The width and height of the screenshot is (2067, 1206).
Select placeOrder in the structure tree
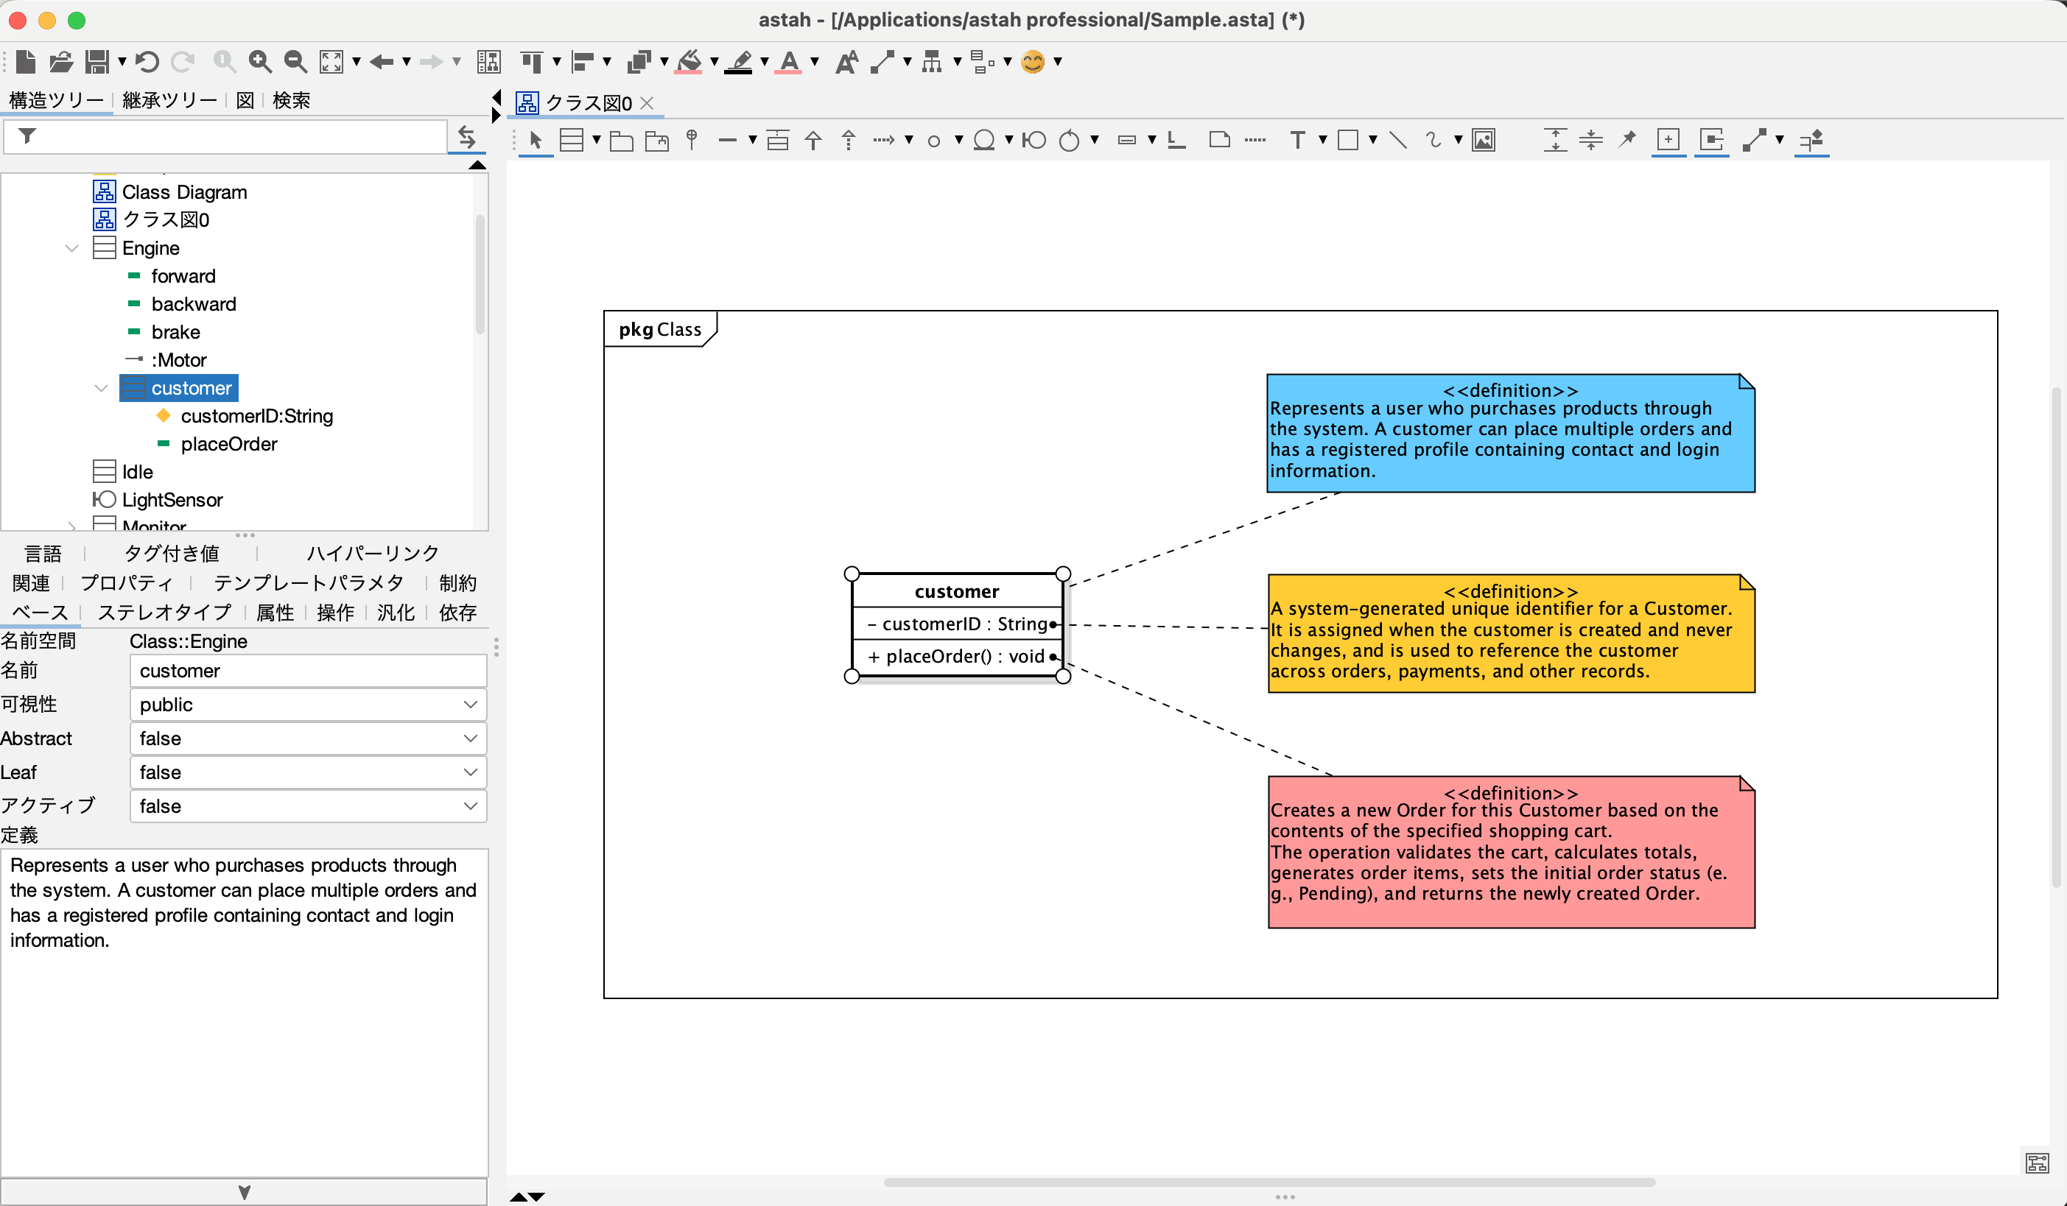(229, 443)
